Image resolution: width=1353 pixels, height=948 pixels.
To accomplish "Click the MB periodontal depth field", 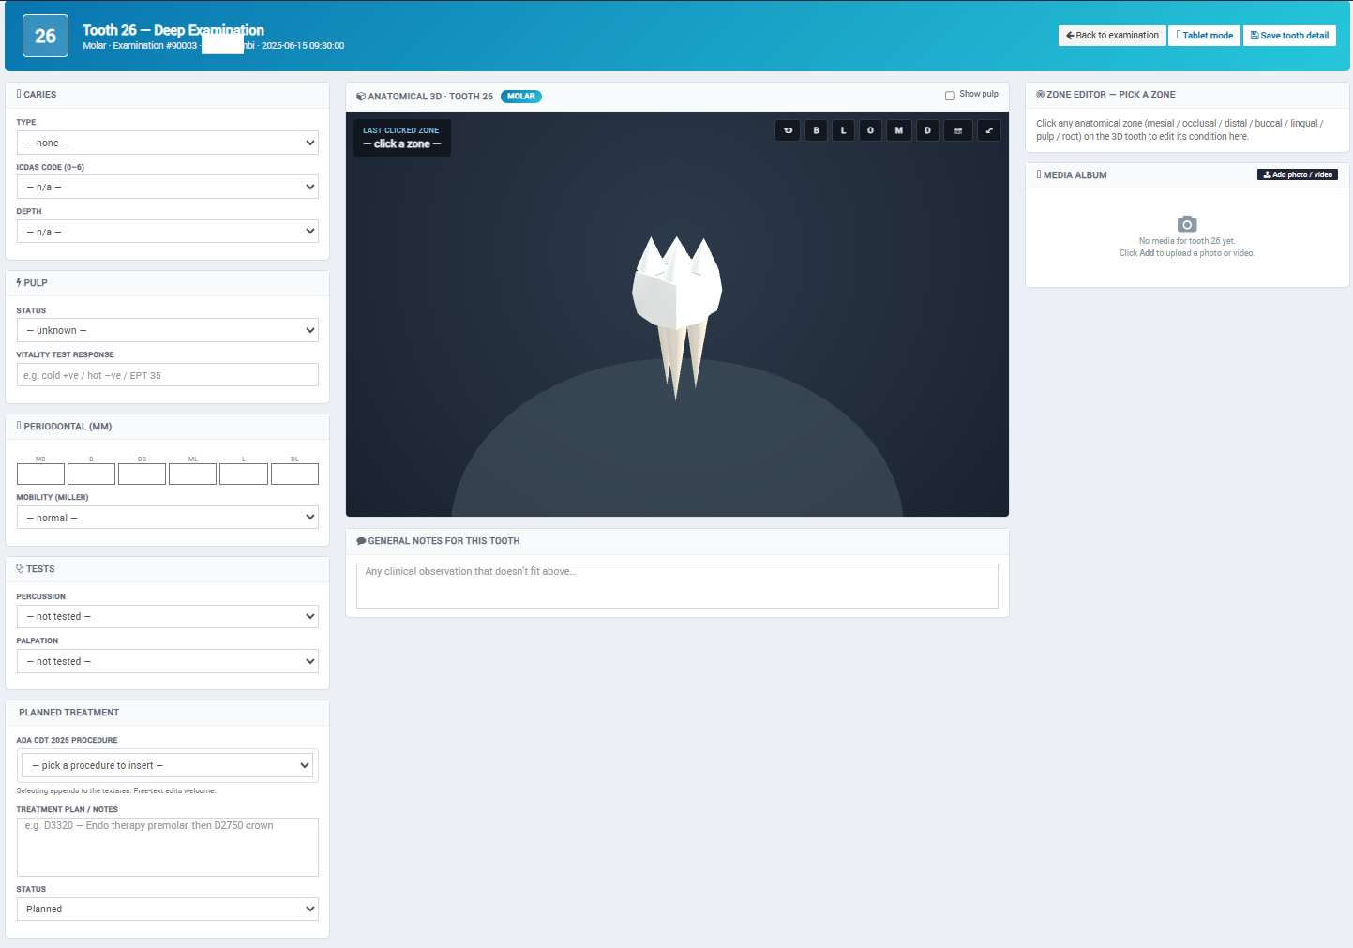I will pos(40,474).
